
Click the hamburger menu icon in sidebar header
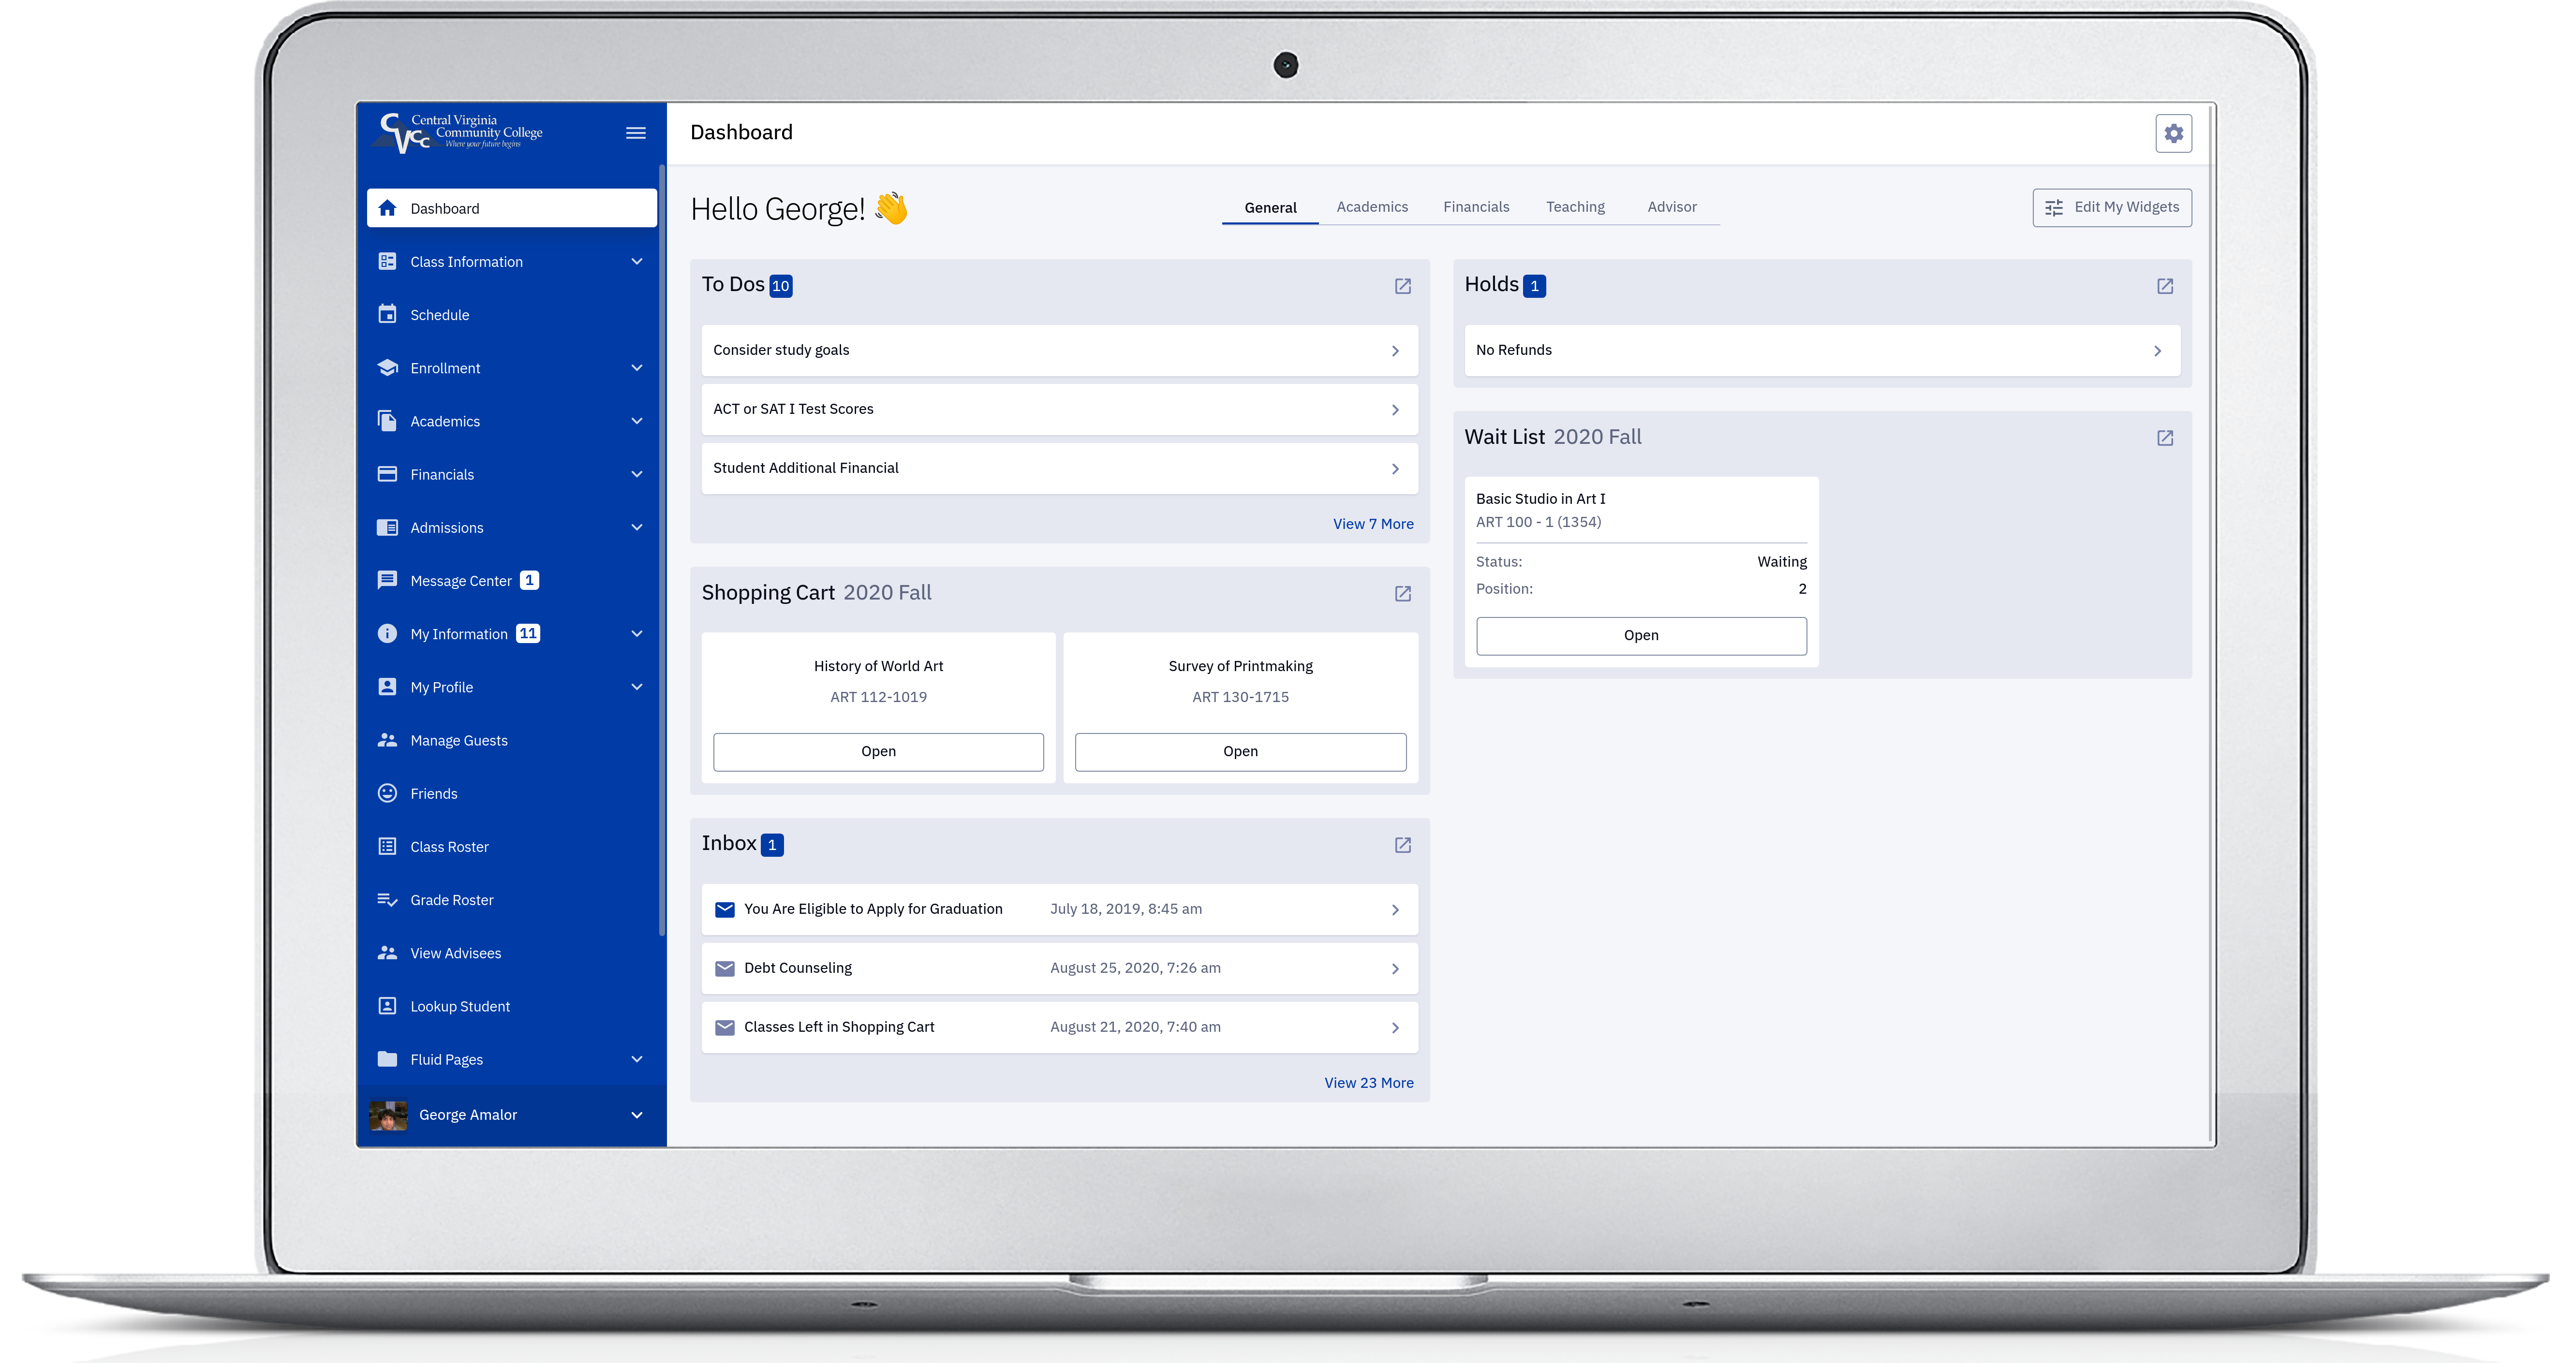pyautogui.click(x=635, y=133)
